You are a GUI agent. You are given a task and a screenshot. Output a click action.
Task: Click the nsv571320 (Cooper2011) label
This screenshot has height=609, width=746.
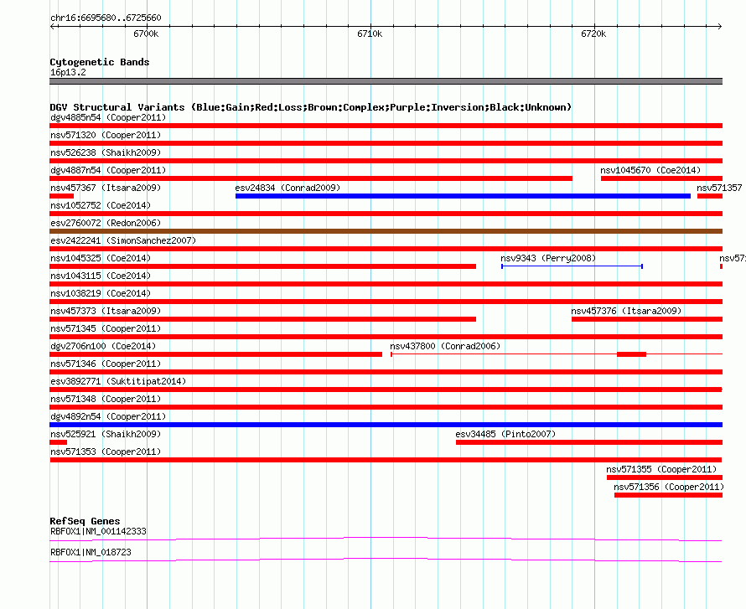[x=106, y=135]
